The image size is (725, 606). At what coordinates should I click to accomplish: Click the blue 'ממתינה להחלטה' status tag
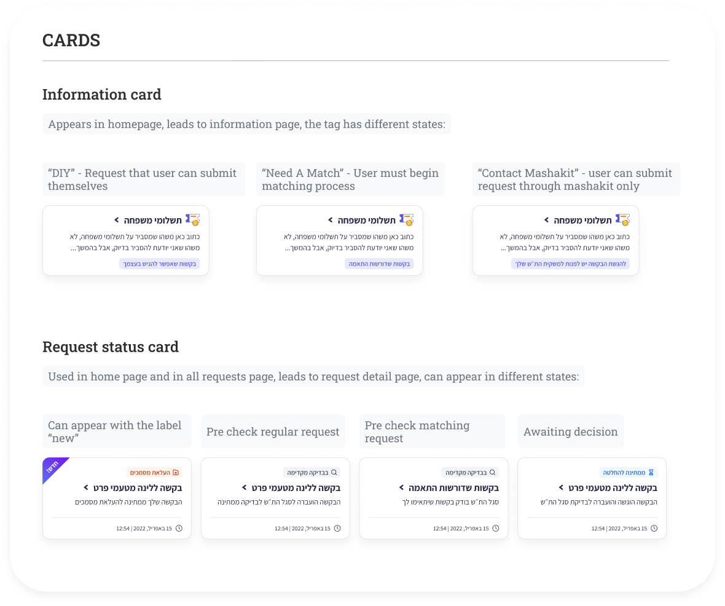[x=628, y=473]
